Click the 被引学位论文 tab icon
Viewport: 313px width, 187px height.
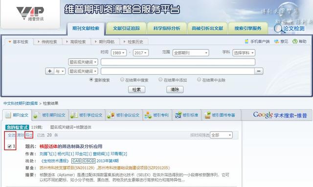[74, 115]
